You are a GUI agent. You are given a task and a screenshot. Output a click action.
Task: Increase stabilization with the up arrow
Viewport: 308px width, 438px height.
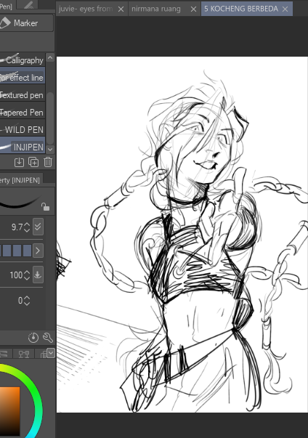pos(27,298)
